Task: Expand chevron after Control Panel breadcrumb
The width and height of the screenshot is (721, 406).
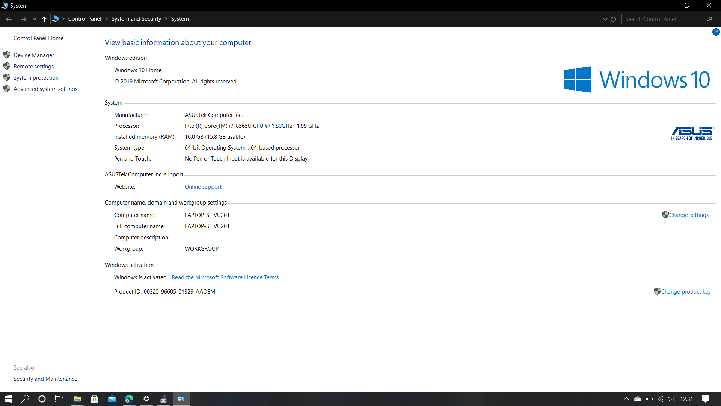Action: tap(107, 19)
